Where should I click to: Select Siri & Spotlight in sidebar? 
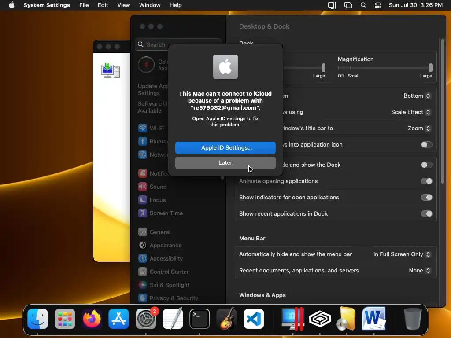coord(164,285)
